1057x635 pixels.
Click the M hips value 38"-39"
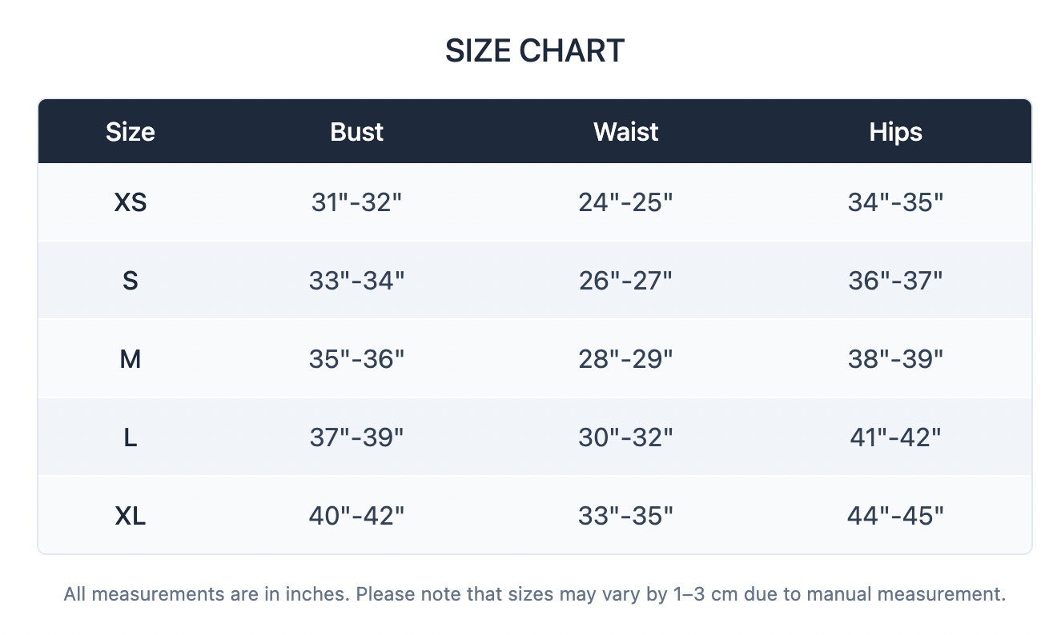(x=895, y=360)
